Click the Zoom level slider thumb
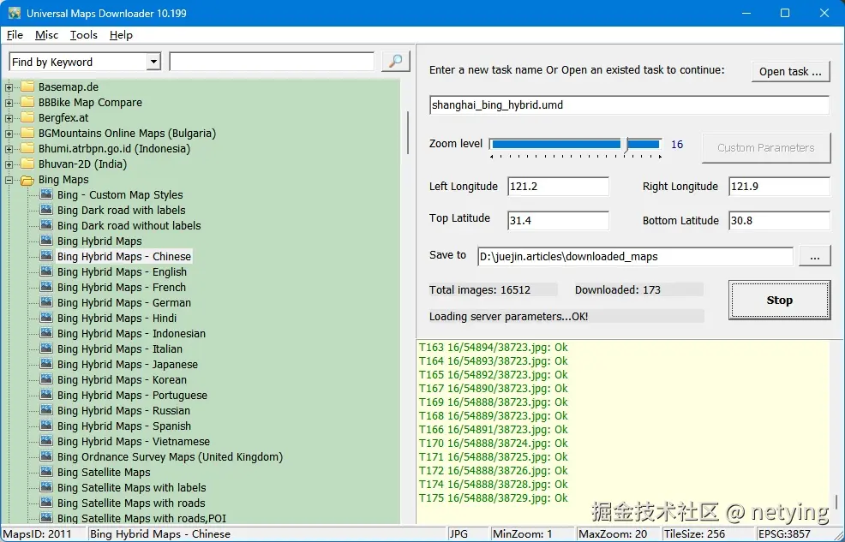The width and height of the screenshot is (845, 542). (626, 144)
